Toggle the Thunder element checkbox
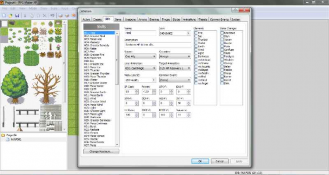 click(196, 39)
